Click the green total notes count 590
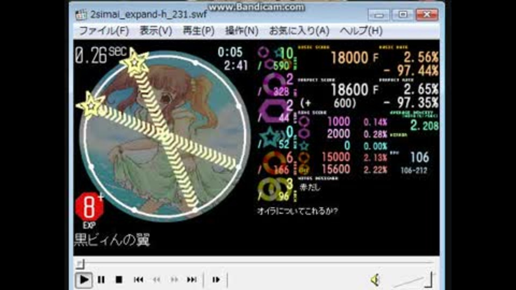The width and height of the screenshot is (516, 290). (x=281, y=66)
